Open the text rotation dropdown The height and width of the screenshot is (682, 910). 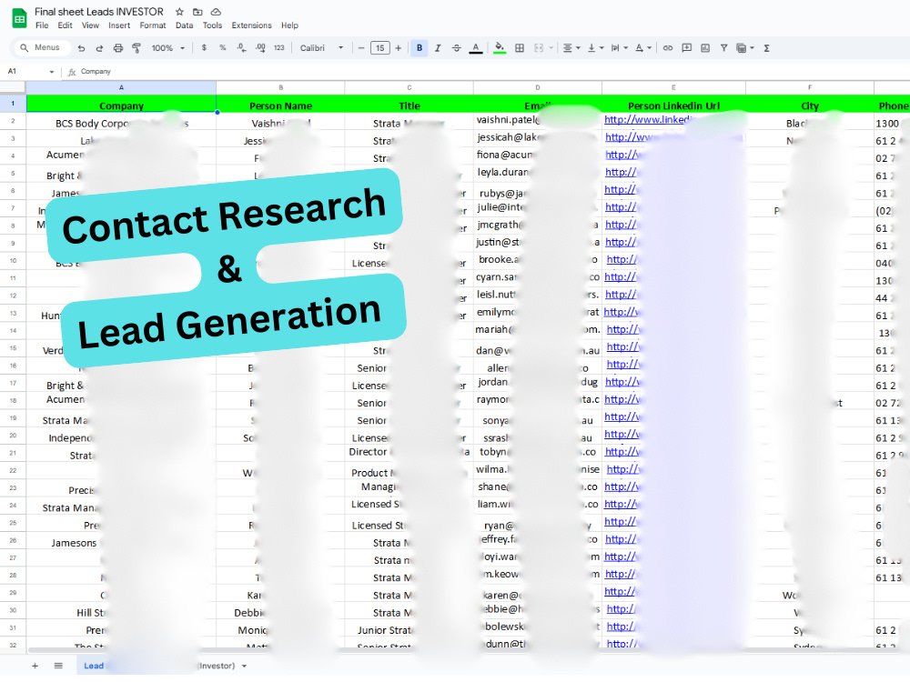[x=643, y=48]
